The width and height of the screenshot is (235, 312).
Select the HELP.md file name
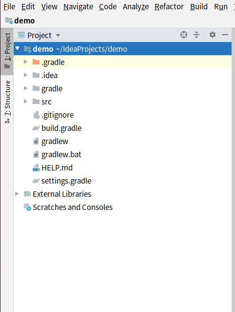[x=57, y=168]
